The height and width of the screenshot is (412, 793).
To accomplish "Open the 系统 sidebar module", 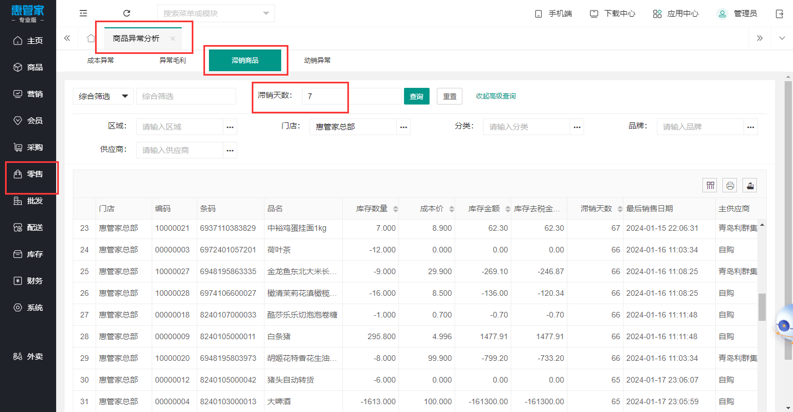I will click(x=28, y=307).
